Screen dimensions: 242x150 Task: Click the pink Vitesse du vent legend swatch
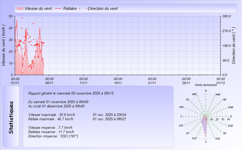[20, 9]
